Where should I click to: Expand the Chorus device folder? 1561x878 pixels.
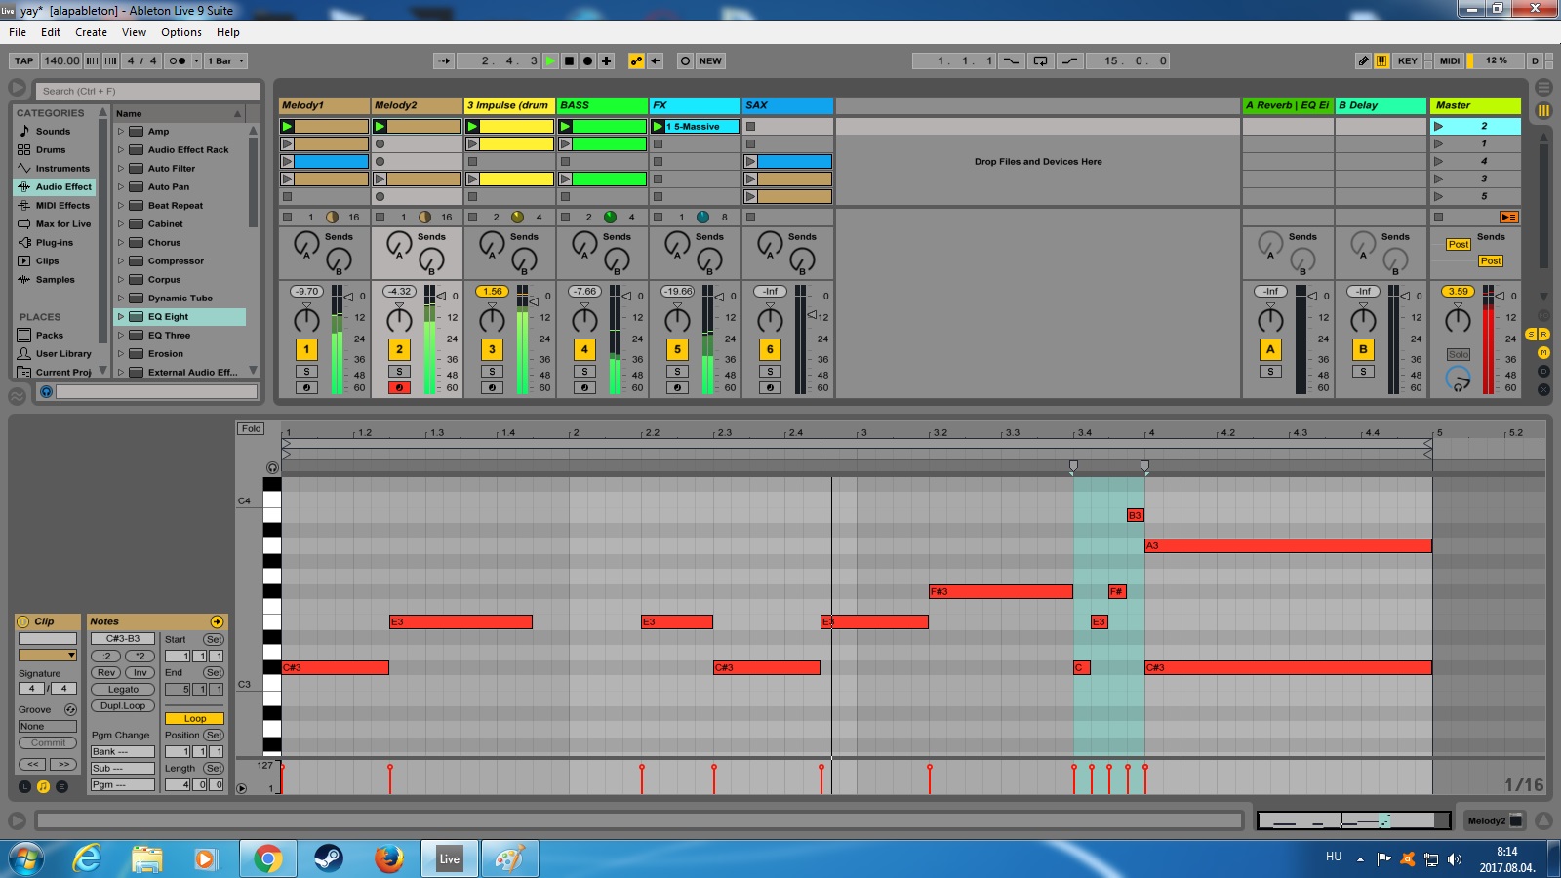click(x=121, y=242)
